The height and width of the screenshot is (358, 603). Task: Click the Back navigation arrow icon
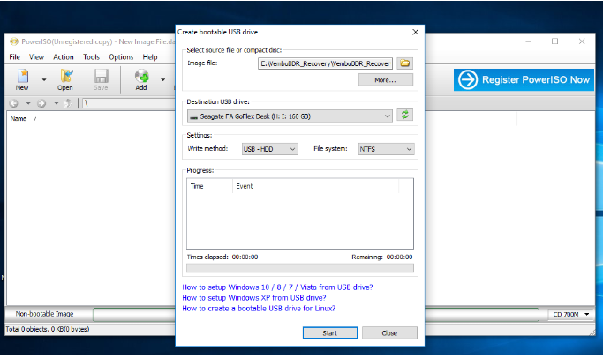14,103
